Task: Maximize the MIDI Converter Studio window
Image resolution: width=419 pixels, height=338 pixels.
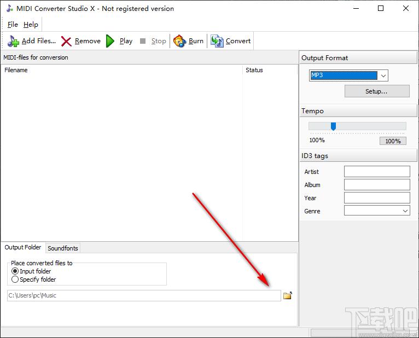Action: pyautogui.click(x=381, y=8)
